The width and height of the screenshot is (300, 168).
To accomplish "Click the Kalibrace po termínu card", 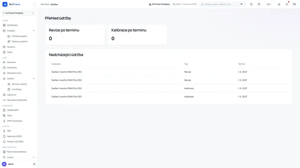I will click(137, 35).
